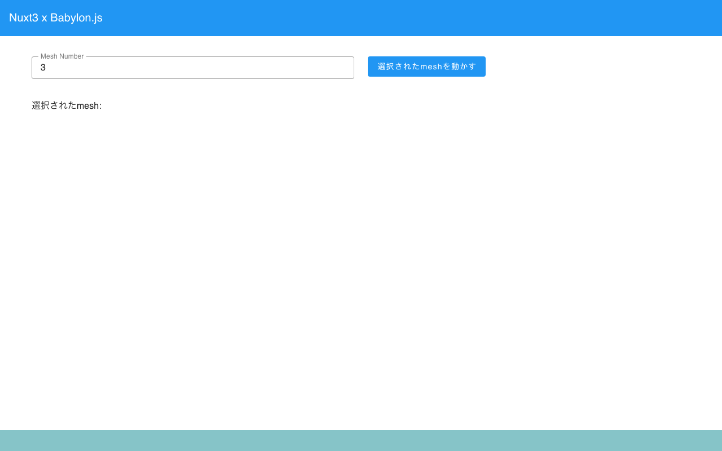Click inside the blue top header bar
Screen dimensions: 722x451
(361, 17)
